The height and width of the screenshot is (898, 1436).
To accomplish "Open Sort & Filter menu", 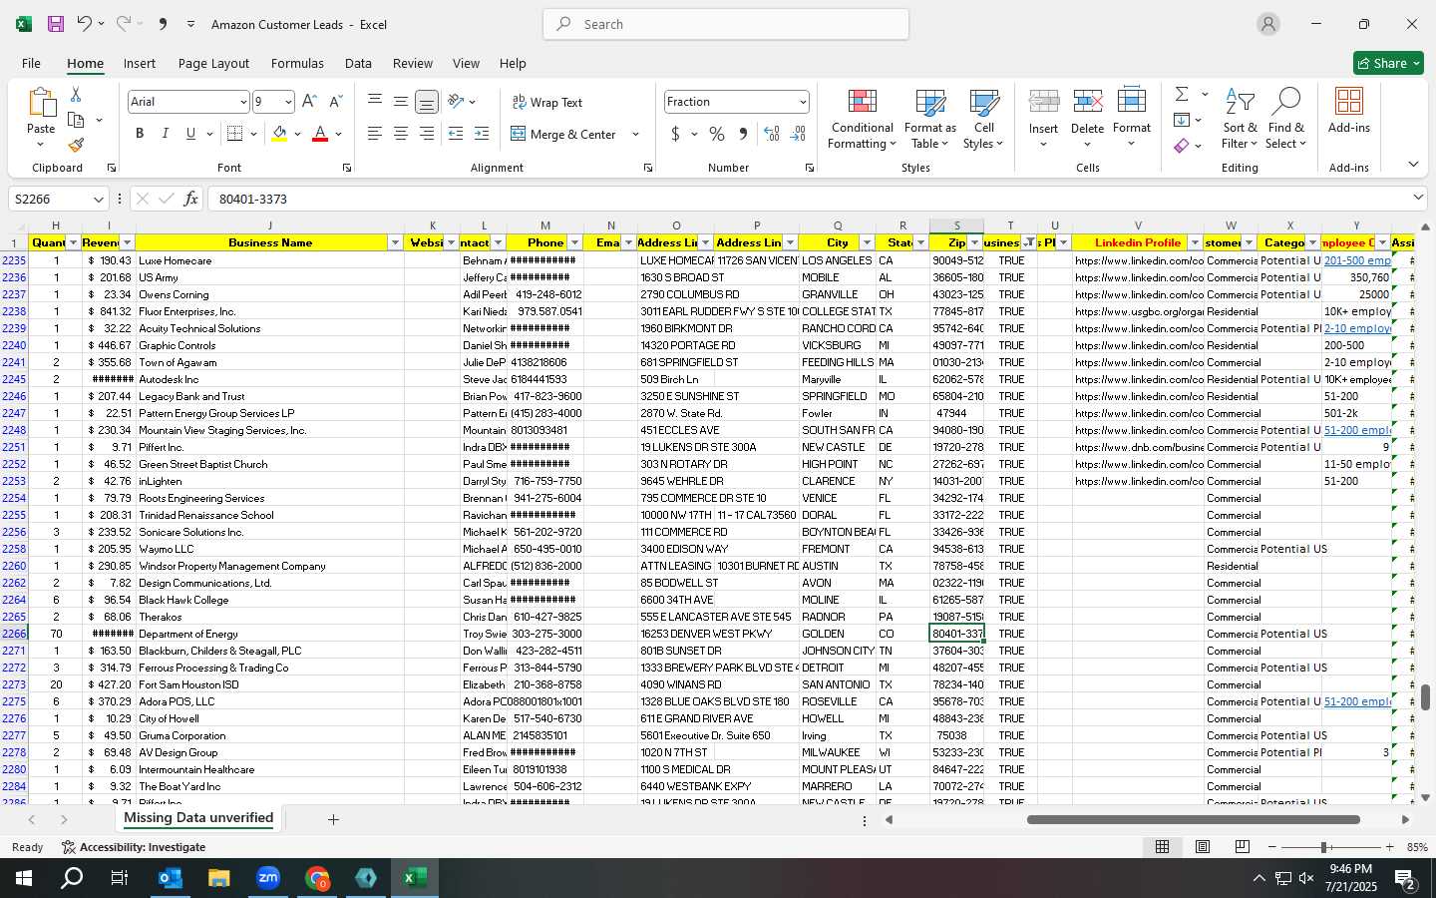I will (1240, 120).
